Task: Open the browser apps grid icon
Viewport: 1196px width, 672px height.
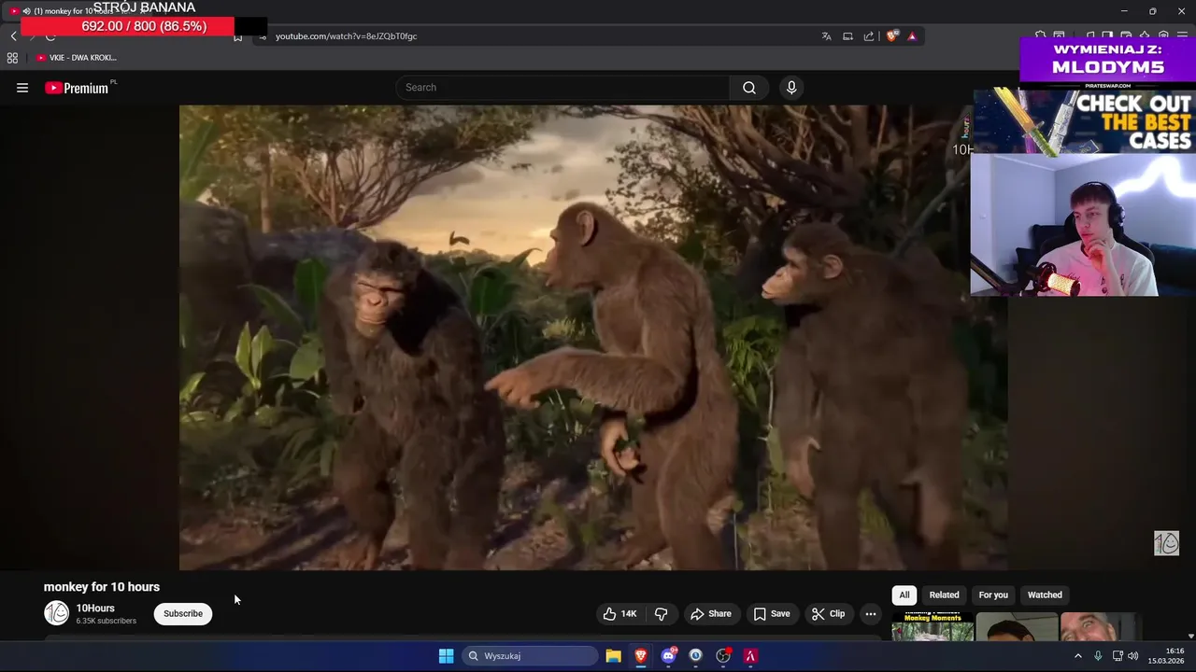Action: pyautogui.click(x=12, y=58)
